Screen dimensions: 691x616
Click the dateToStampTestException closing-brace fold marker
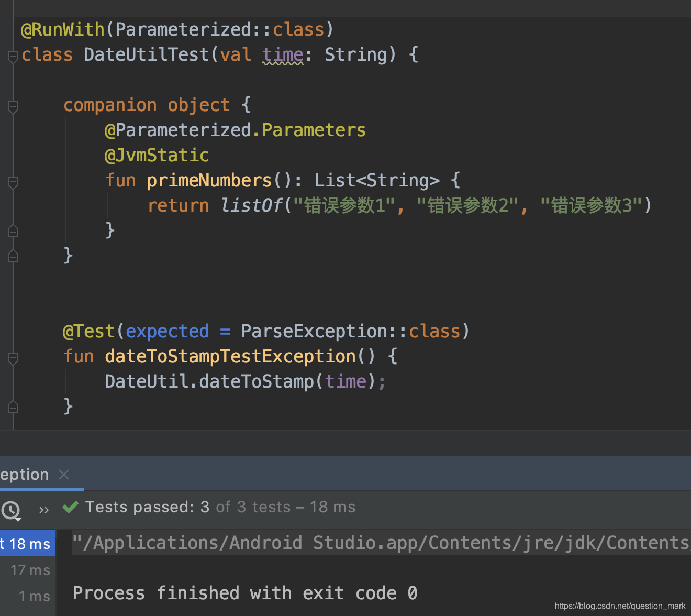click(x=13, y=406)
